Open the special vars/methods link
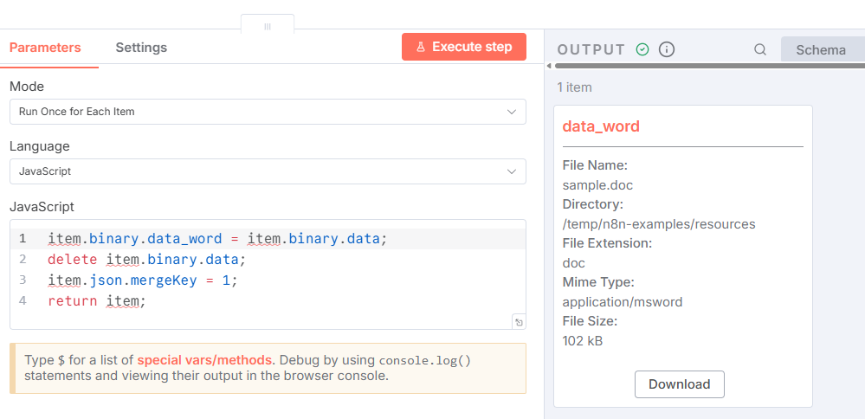This screenshot has height=419, width=865. (204, 360)
